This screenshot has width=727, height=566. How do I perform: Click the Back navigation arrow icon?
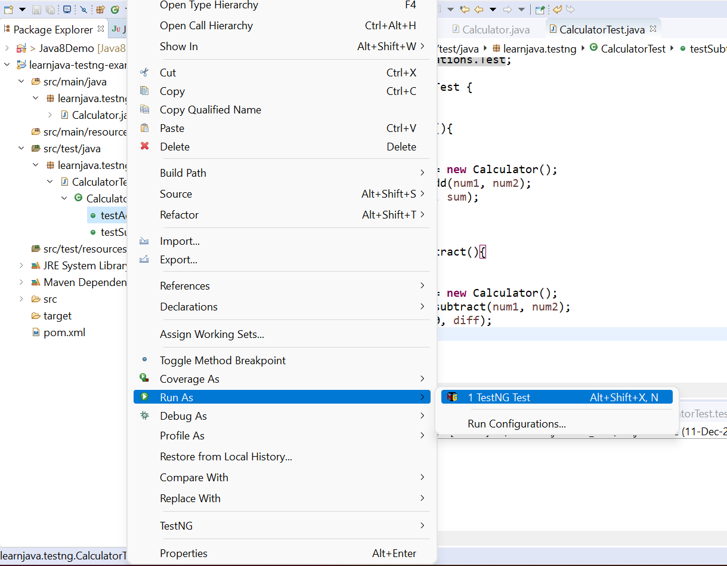(x=479, y=10)
